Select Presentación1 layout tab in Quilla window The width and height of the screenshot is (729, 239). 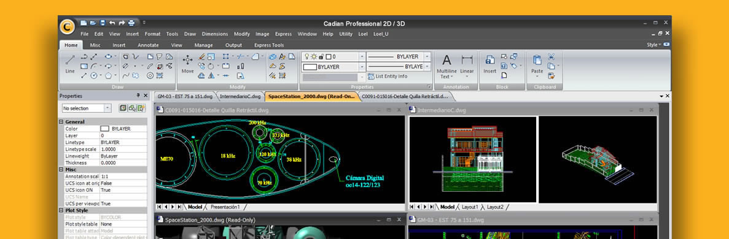225,207
